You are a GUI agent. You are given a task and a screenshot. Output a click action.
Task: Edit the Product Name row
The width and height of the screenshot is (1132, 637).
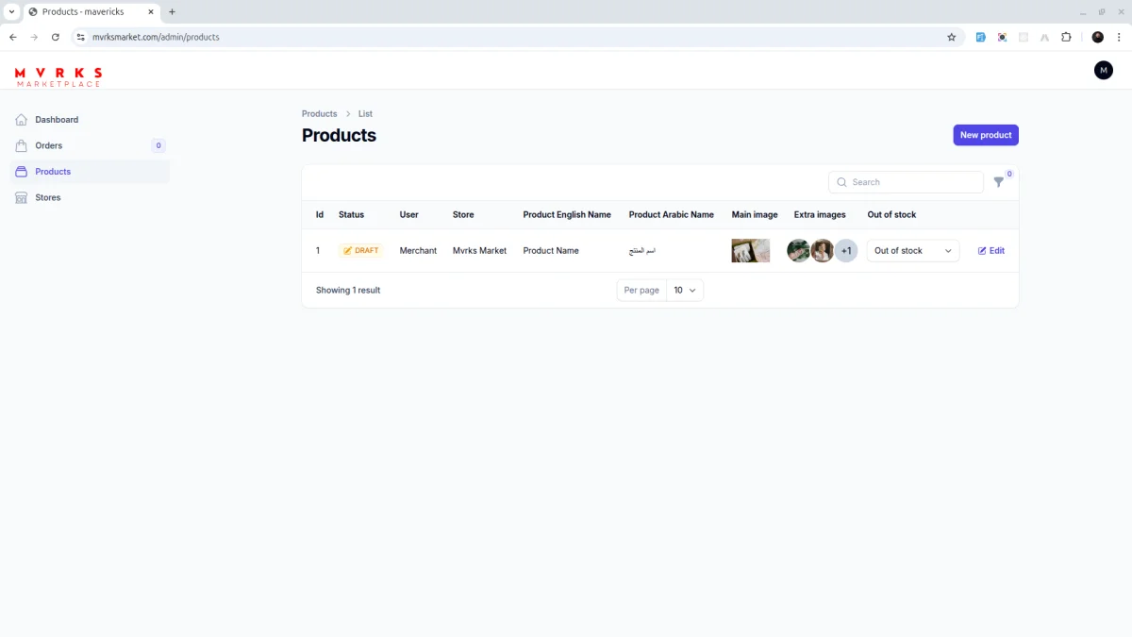tap(991, 251)
